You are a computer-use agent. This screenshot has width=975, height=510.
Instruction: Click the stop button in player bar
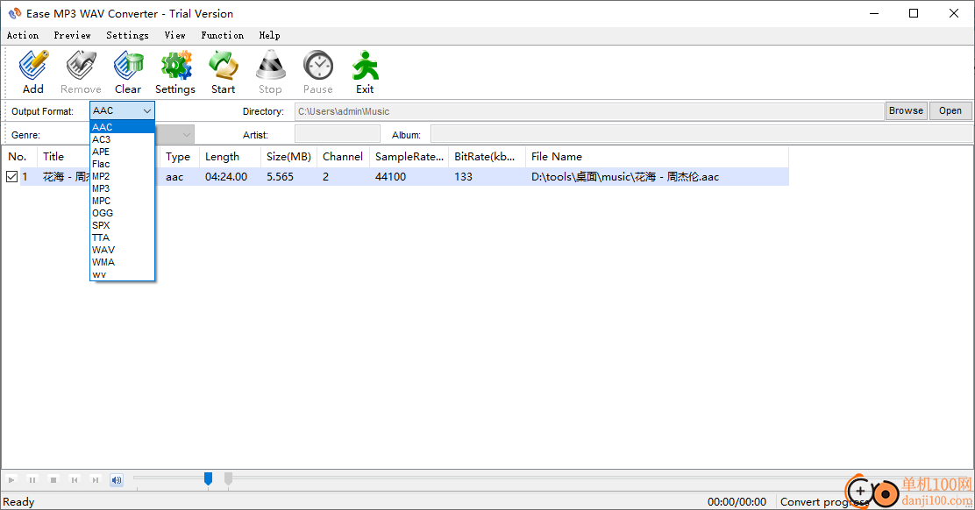[53, 479]
